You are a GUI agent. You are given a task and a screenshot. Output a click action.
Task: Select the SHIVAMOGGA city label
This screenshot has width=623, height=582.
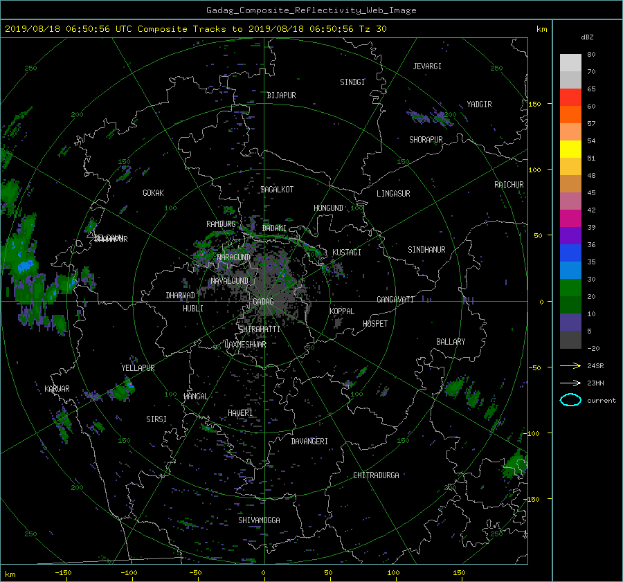pyautogui.click(x=259, y=520)
